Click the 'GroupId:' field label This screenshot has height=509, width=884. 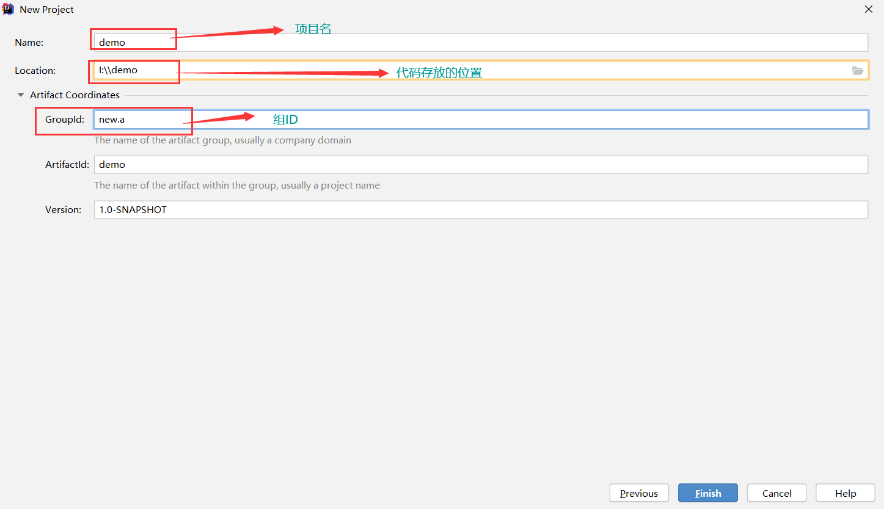point(65,120)
